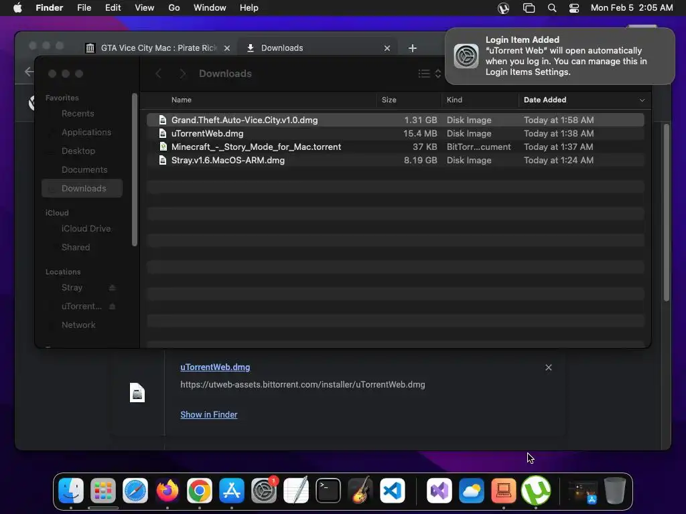
Task: Open Google Chrome in the Dock
Action: coord(200,491)
